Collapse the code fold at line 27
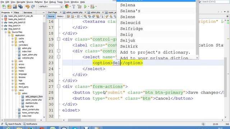Image resolution: width=230 pixels, height=129 pixels. tap(59, 86)
